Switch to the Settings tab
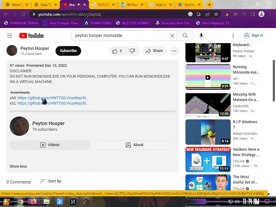 pos(189,5)
